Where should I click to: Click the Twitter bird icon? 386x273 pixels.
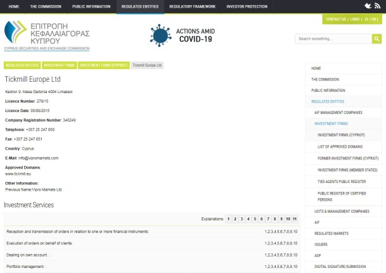coord(368,6)
